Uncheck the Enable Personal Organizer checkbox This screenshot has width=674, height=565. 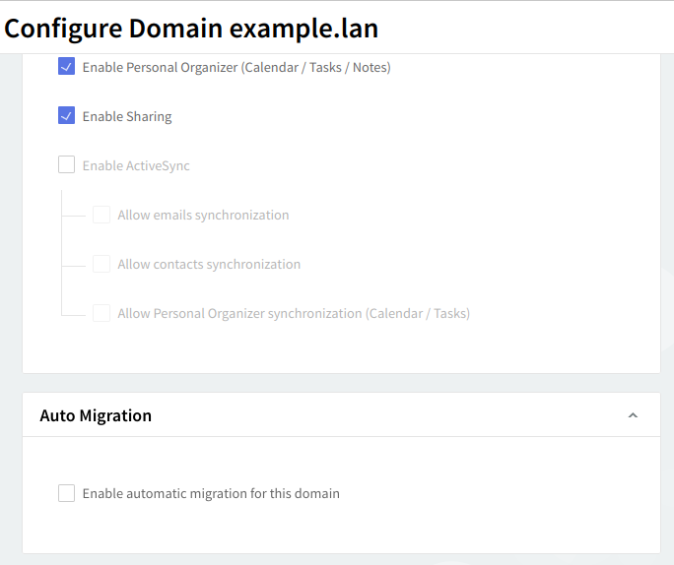(x=67, y=67)
